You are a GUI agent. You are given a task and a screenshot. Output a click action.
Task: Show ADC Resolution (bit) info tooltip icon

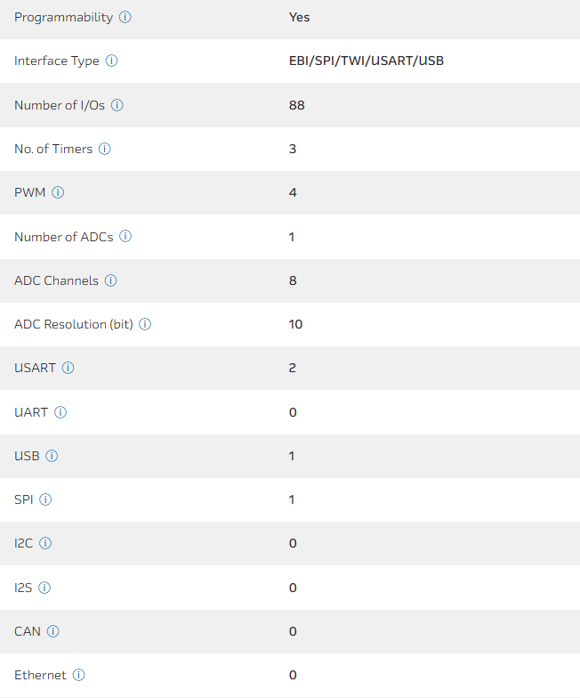[145, 324]
